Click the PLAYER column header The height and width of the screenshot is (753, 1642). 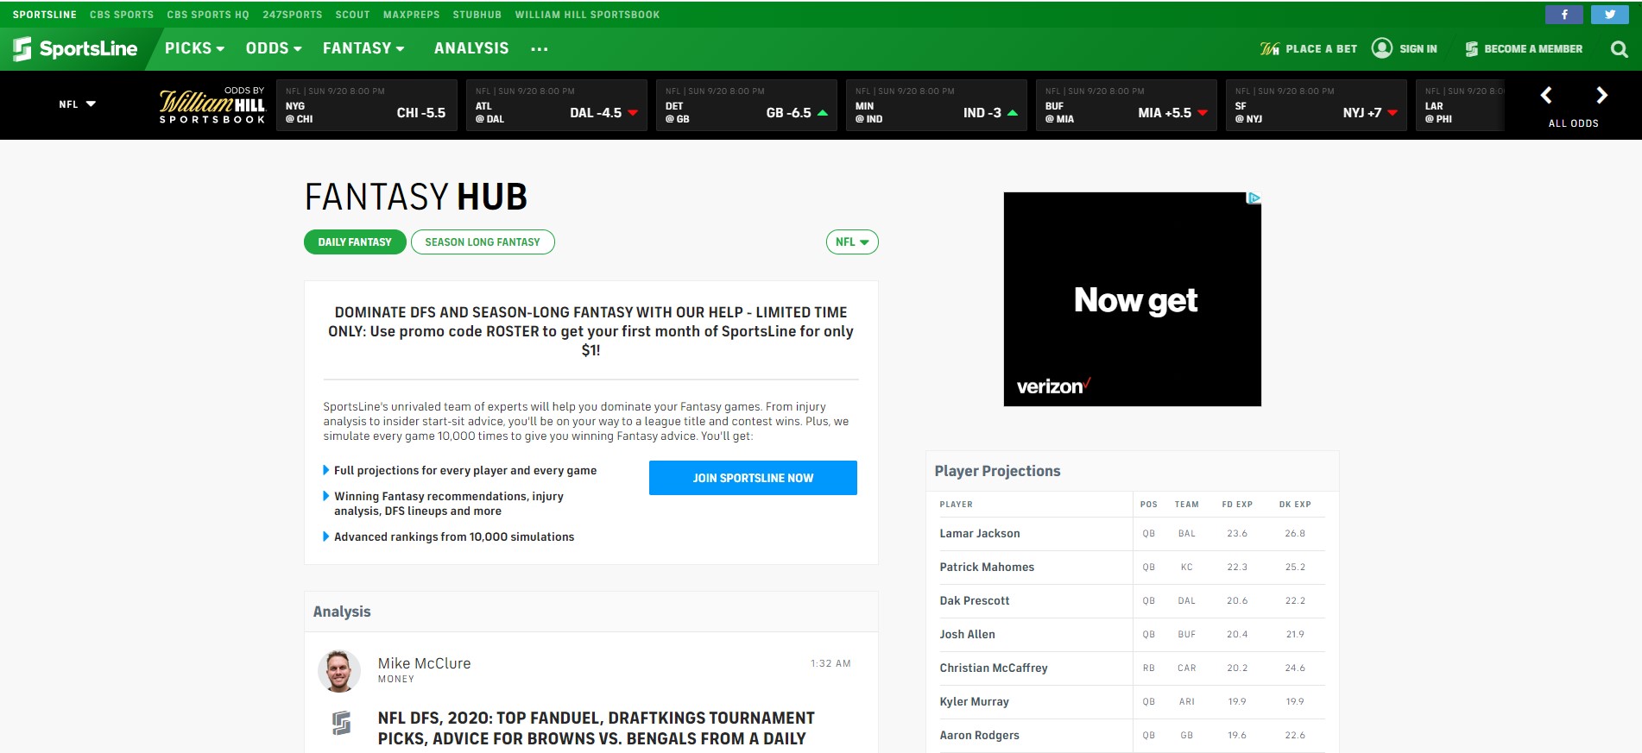click(956, 505)
